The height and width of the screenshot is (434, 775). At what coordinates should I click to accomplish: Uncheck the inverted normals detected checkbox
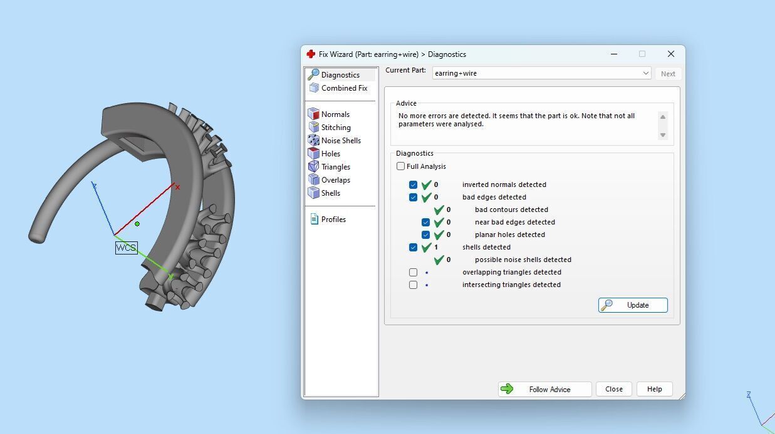pyautogui.click(x=414, y=184)
